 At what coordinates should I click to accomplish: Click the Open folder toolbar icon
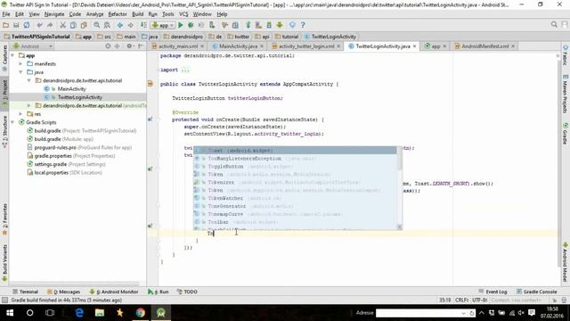coord(5,25)
